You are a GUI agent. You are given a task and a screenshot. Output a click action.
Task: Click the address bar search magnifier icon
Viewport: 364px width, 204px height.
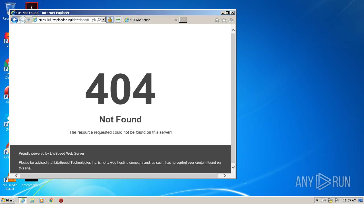coord(99,20)
